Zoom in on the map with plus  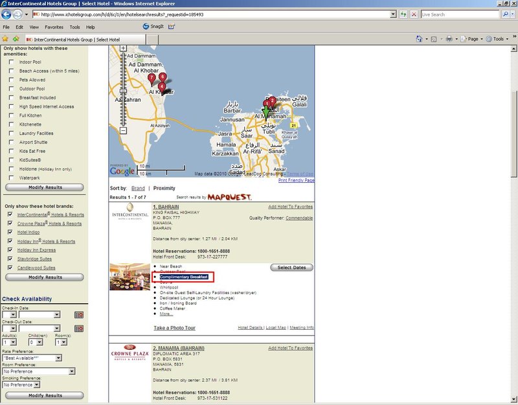123,48
